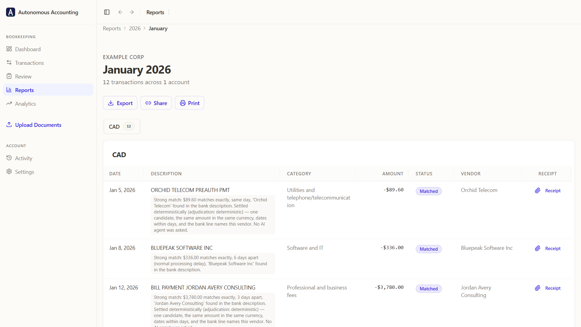Click the Autonomous Accounting logo icon

pos(11,12)
